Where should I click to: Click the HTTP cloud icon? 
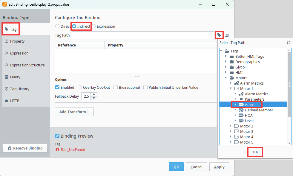tap(7, 101)
